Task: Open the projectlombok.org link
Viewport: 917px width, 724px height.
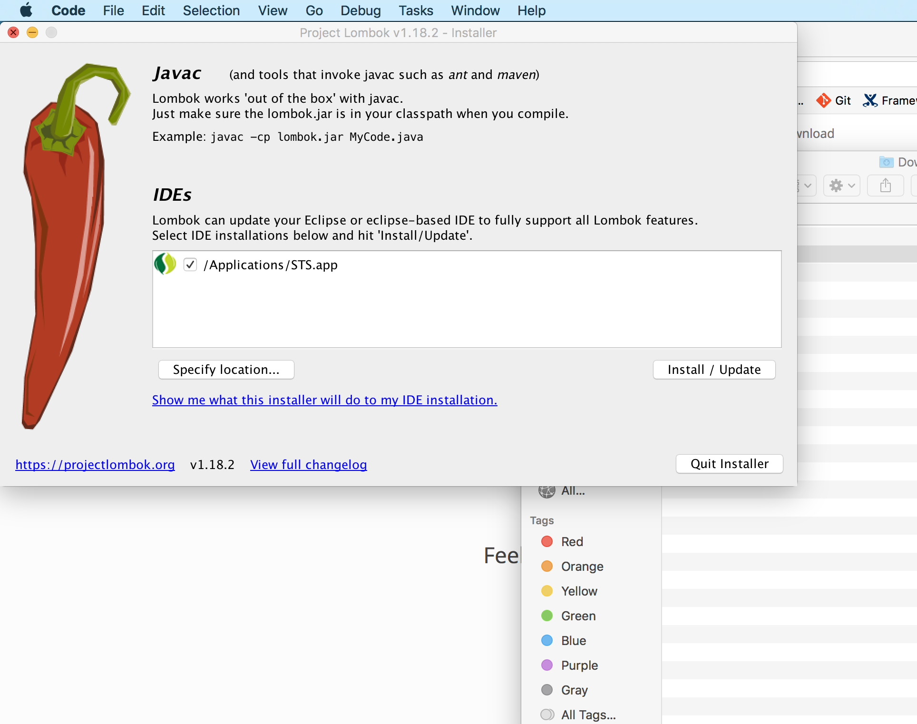Action: pos(95,464)
